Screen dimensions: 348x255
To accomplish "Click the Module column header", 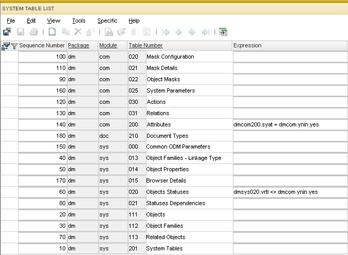I will click(108, 45).
